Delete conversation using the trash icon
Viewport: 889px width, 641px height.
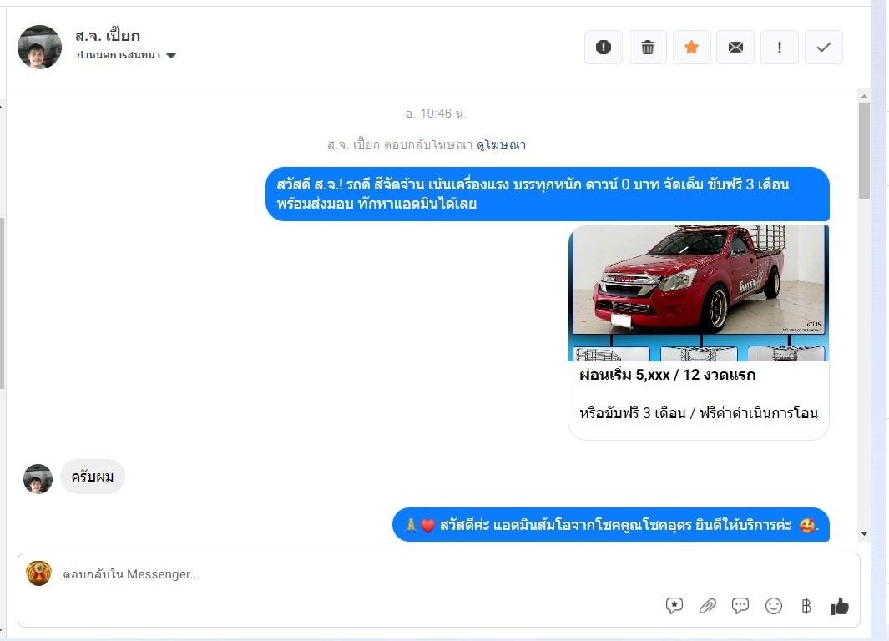tap(647, 48)
